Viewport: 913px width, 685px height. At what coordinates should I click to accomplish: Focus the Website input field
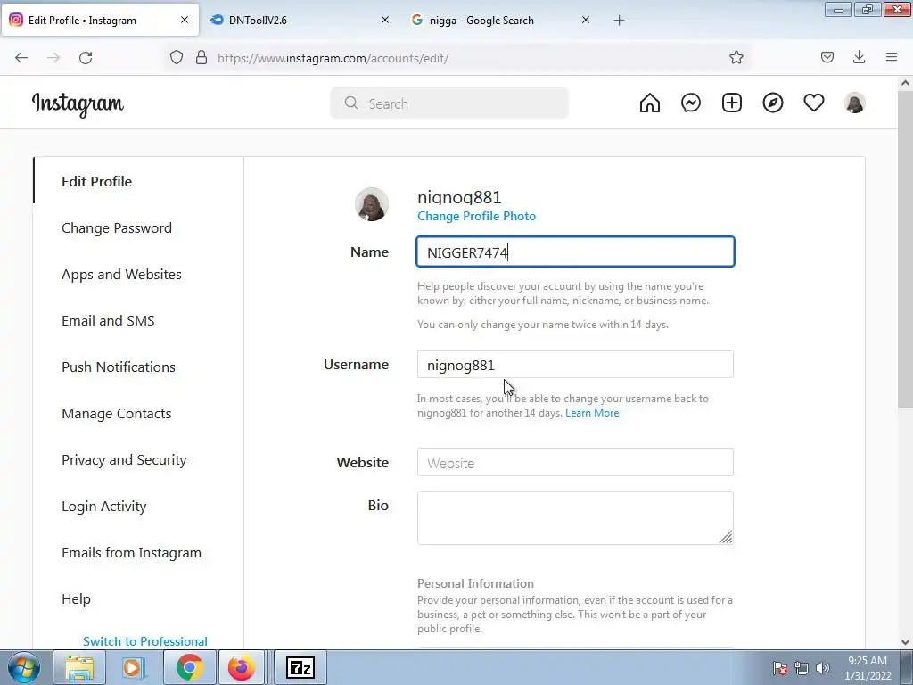point(575,463)
